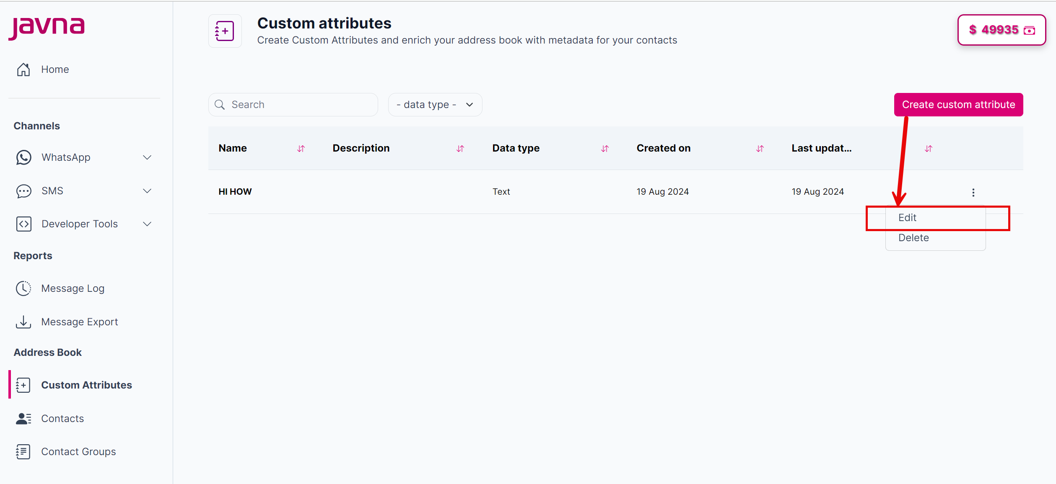Screen dimensions: 1056x484
Task: Click the Home icon in sidebar
Action: coord(23,70)
